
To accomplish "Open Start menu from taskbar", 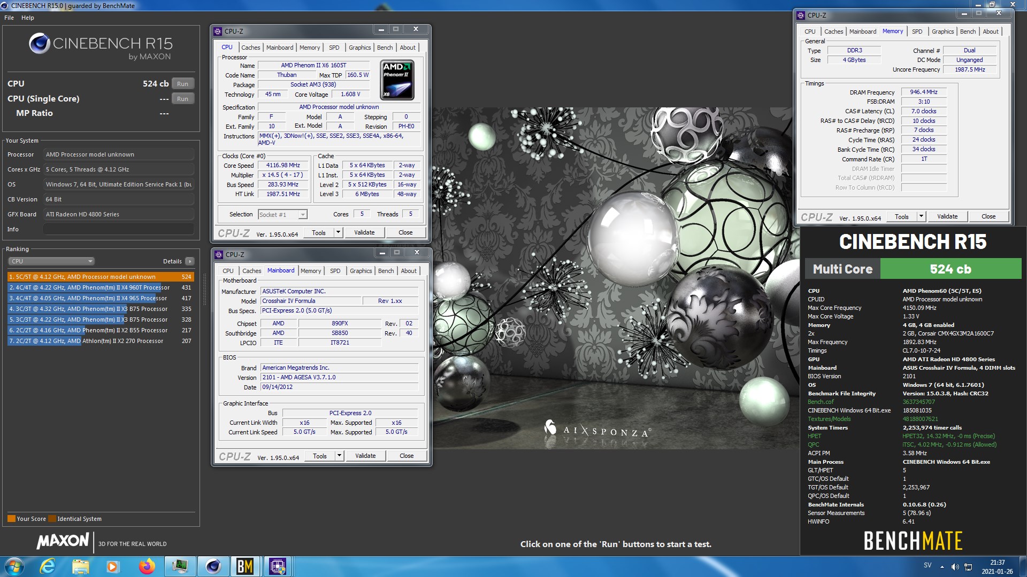I will coord(14,566).
